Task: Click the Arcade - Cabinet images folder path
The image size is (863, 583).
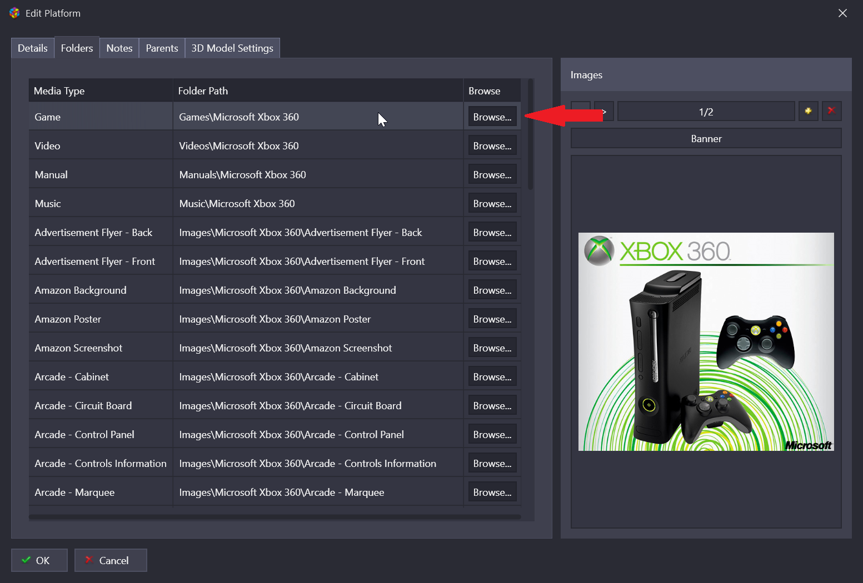Action: [x=318, y=376]
